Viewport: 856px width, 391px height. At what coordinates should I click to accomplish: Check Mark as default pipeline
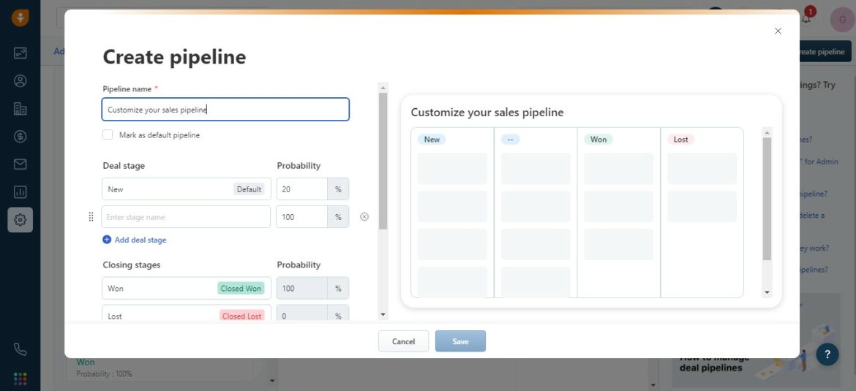pyautogui.click(x=108, y=134)
